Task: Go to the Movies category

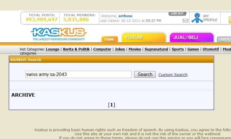Action: (x=135, y=49)
